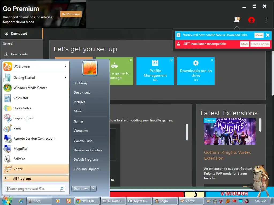Open UC Browser from Start menu
This screenshot has width=274, height=205.
point(36,66)
